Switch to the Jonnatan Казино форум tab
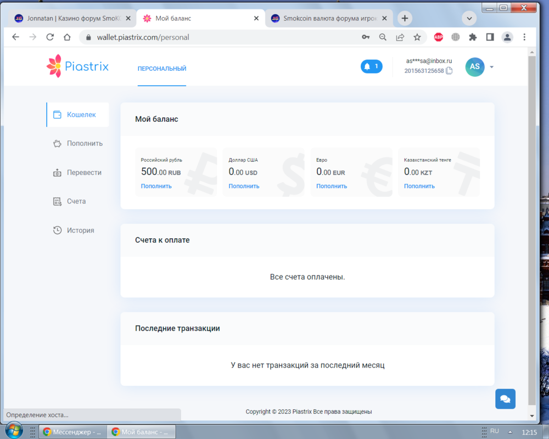 pyautogui.click(x=72, y=18)
